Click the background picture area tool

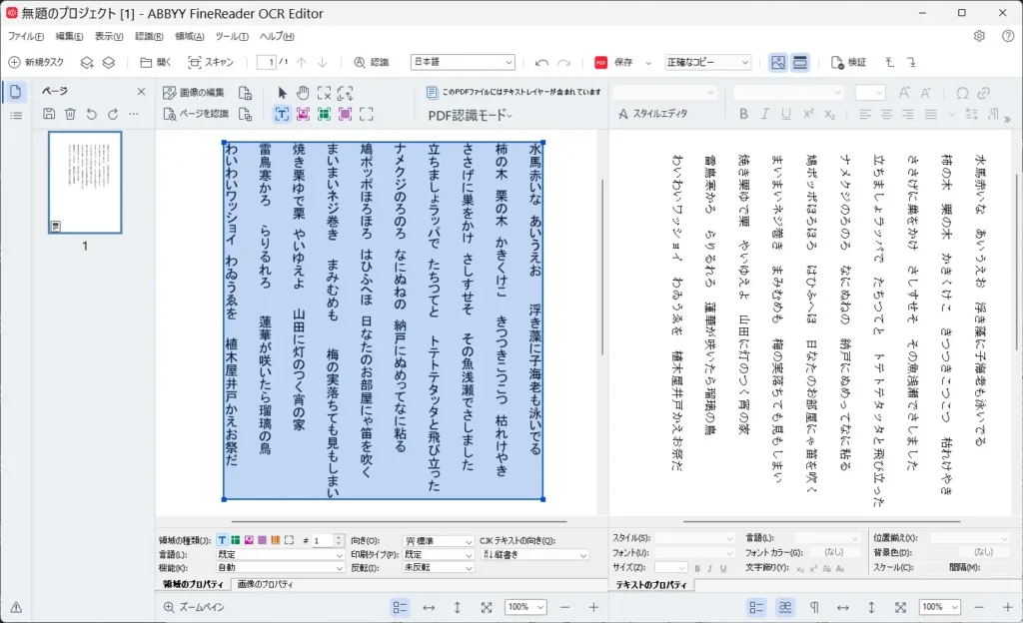[345, 114]
